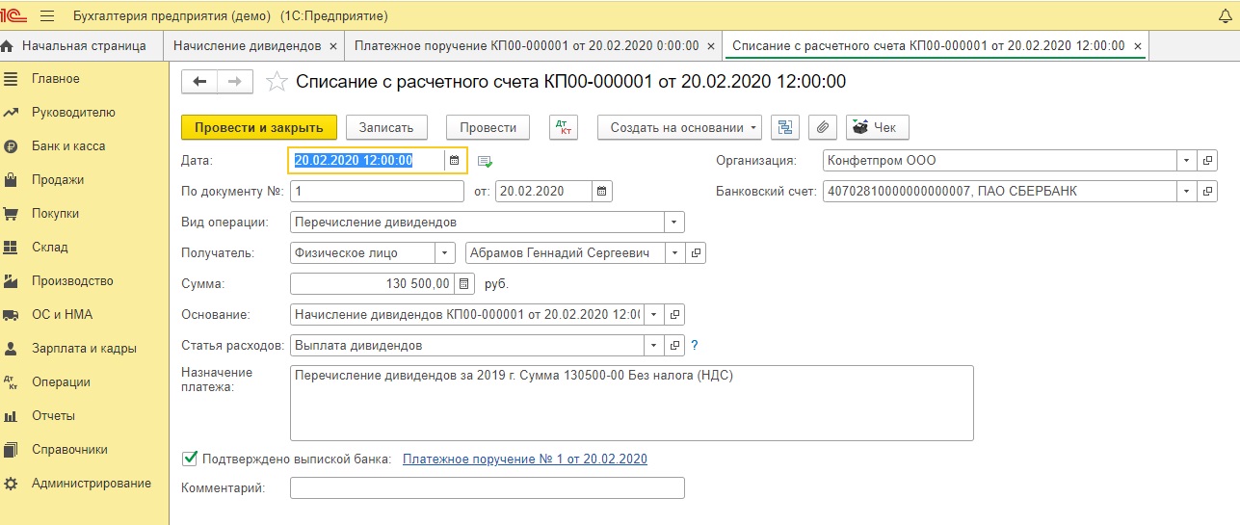Click the Дата input field

click(367, 161)
